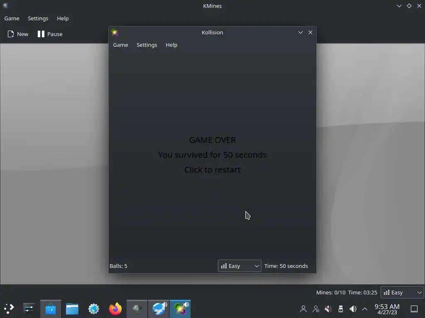425x318 pixels.
Task: Minimize the KMines window
Action: click(x=399, y=6)
